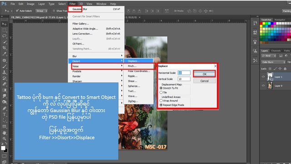Switch to the Channels tab
Image resolution: width=291 pixels, height=164 pixels.
(276, 51)
